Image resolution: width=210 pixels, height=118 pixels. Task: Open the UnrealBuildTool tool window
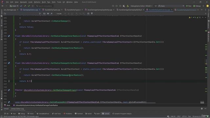coord(43,114)
